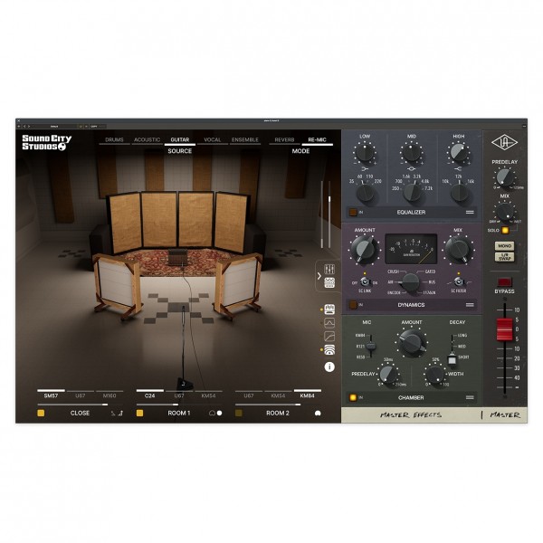Image resolution: width=543 pixels, height=543 pixels.
Task: Click the low shelf filter shape icon
Action: (x=365, y=169)
